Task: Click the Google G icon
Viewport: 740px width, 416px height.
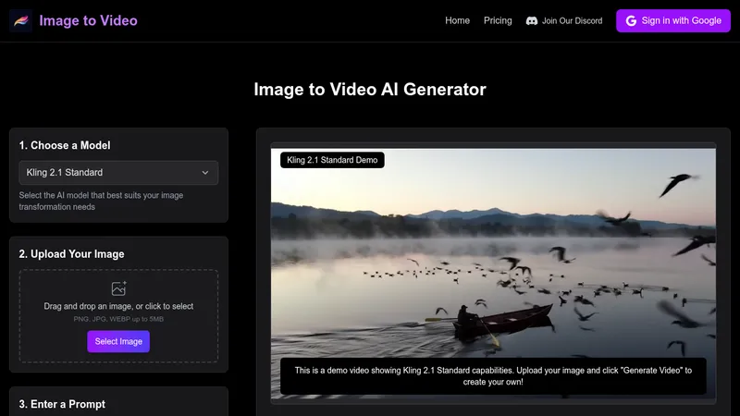Action: [631, 20]
